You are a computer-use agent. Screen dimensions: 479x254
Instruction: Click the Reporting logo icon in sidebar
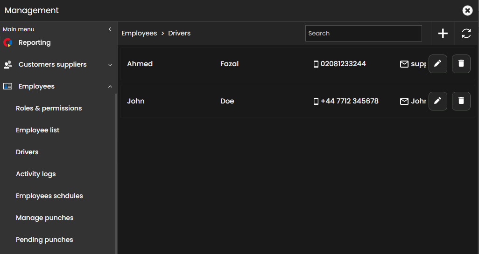point(7,43)
